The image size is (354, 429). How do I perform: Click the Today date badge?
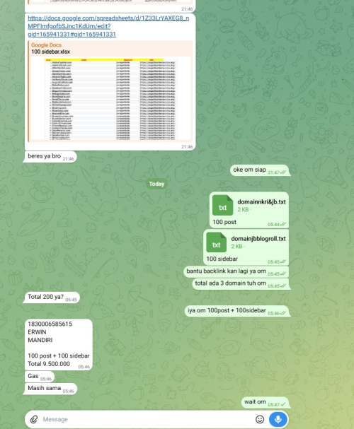point(156,184)
